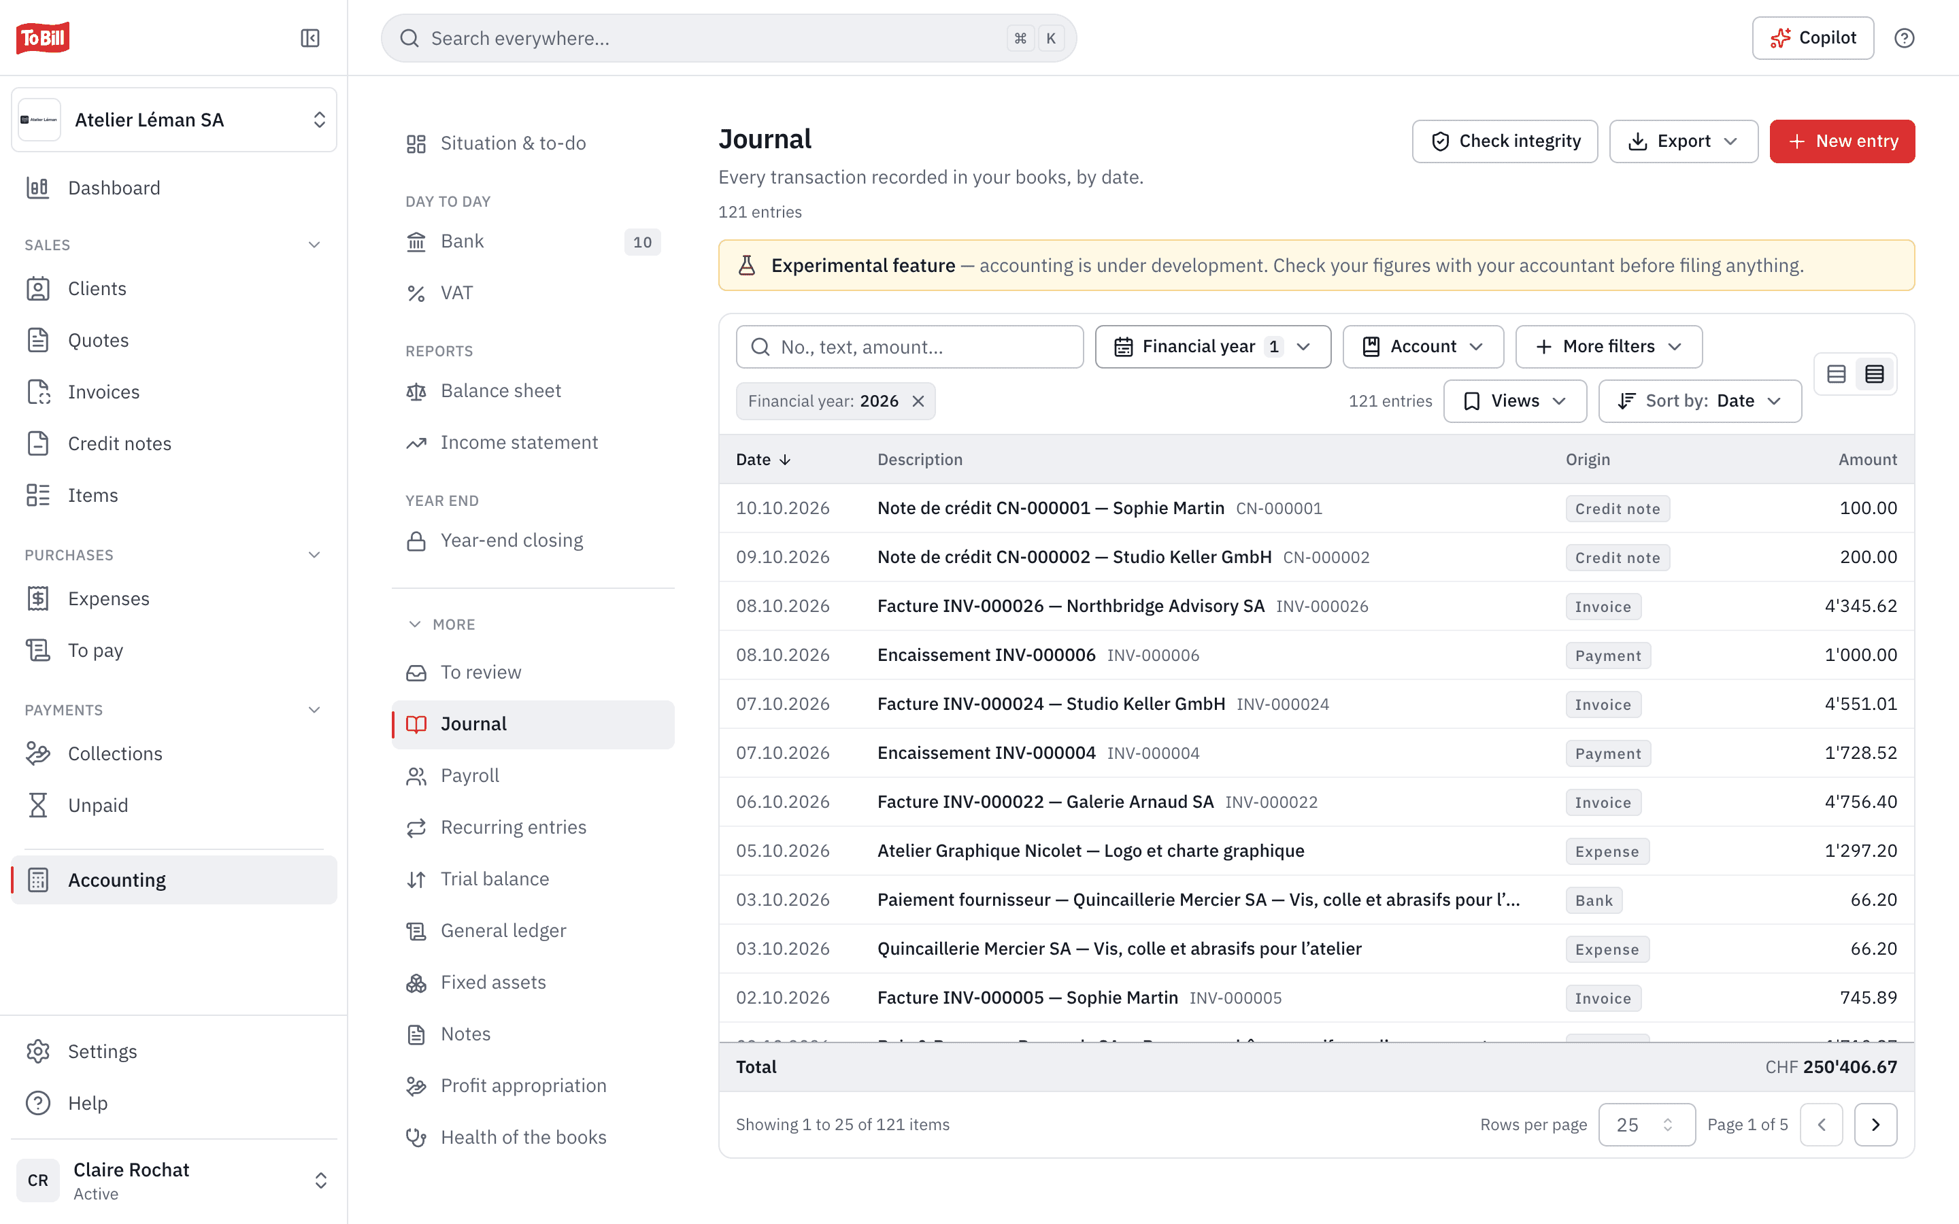Switch to compact row density view

pyautogui.click(x=1874, y=374)
